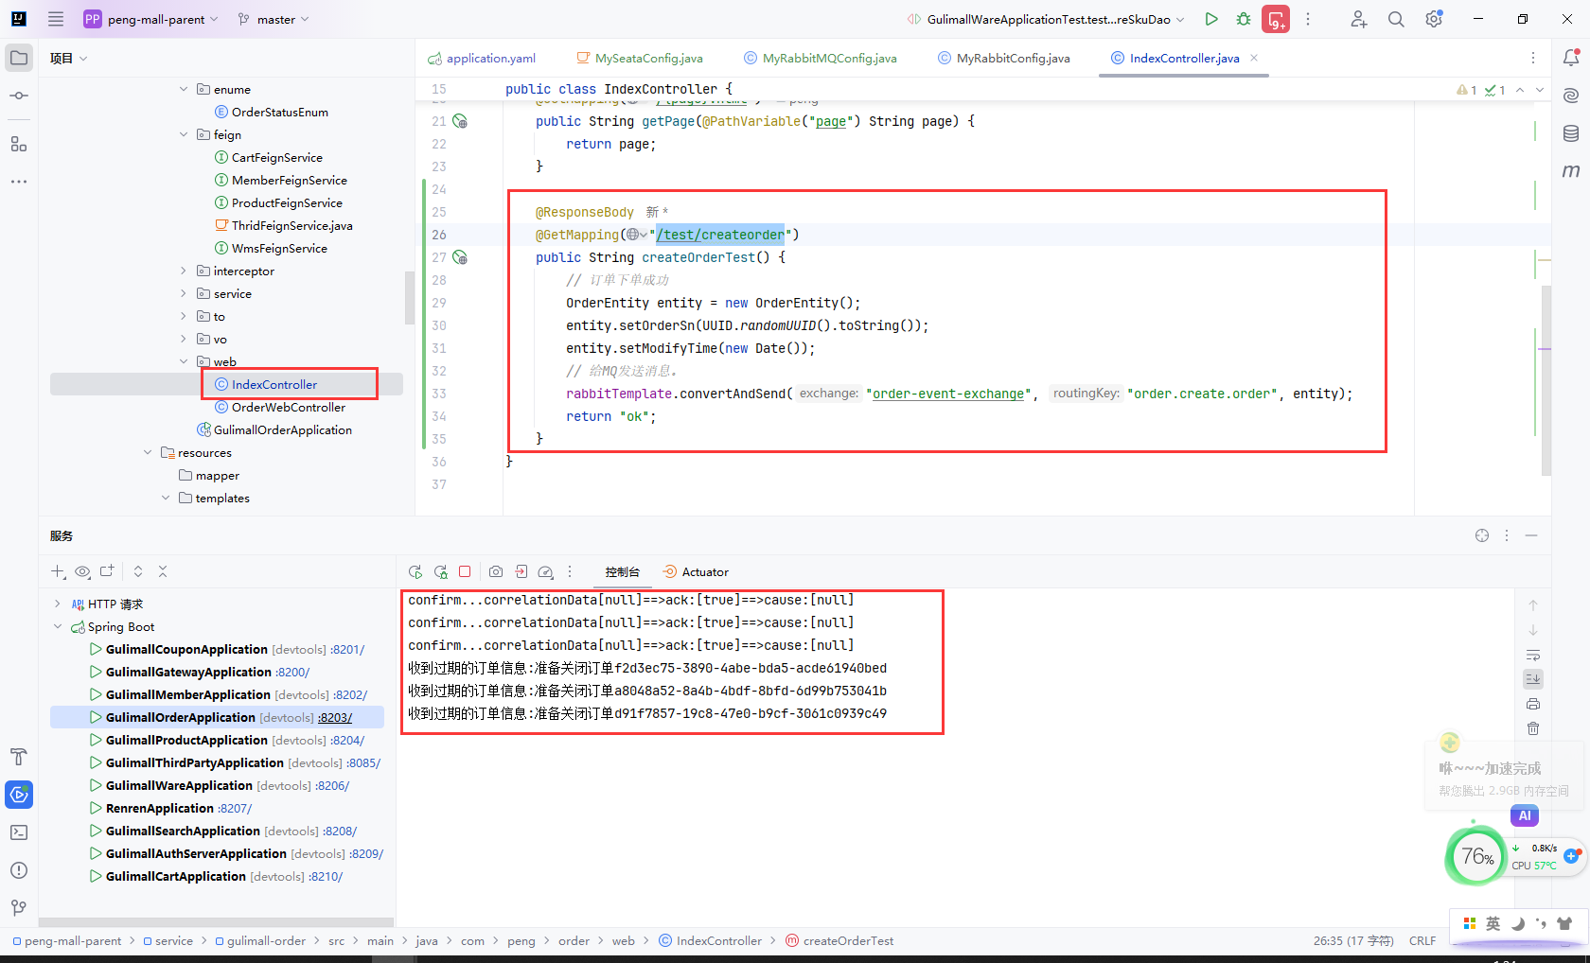
Task: Open the more actions menu in the title bar
Action: [1308, 19]
